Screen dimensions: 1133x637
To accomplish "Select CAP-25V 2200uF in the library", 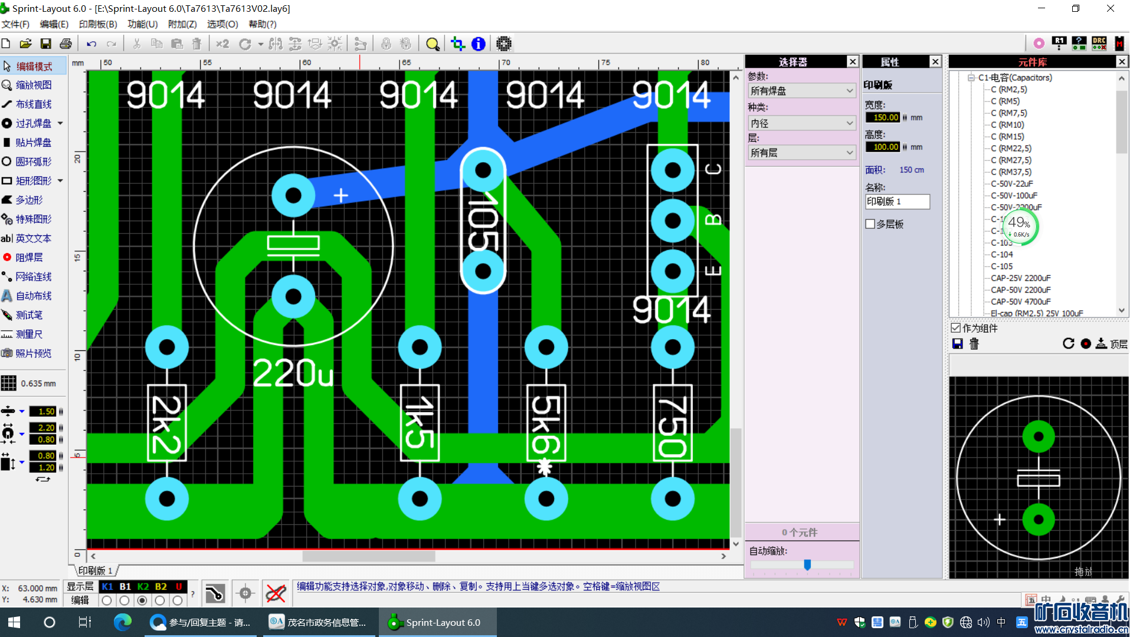I will pyautogui.click(x=1021, y=278).
